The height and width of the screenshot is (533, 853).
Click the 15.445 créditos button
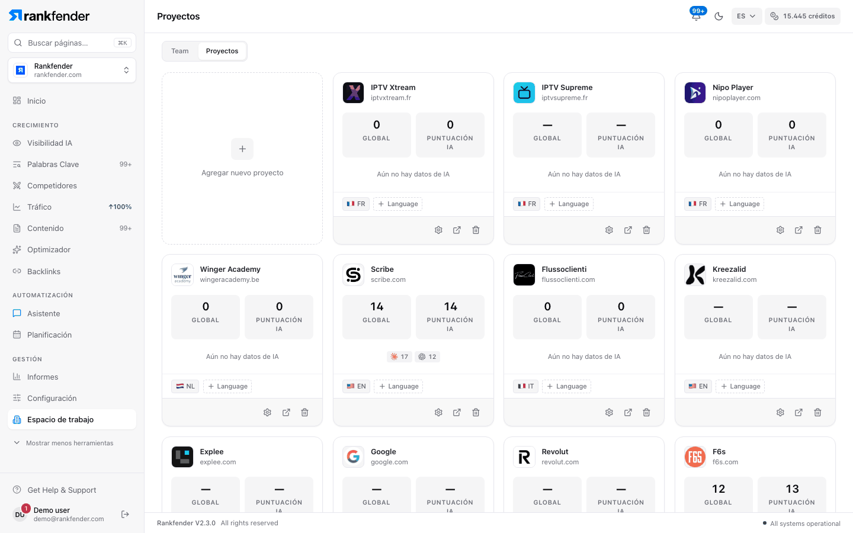tap(803, 17)
